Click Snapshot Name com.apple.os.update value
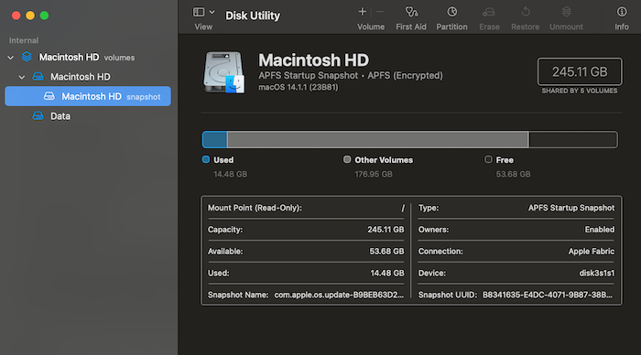The image size is (641, 355). pos(339,295)
